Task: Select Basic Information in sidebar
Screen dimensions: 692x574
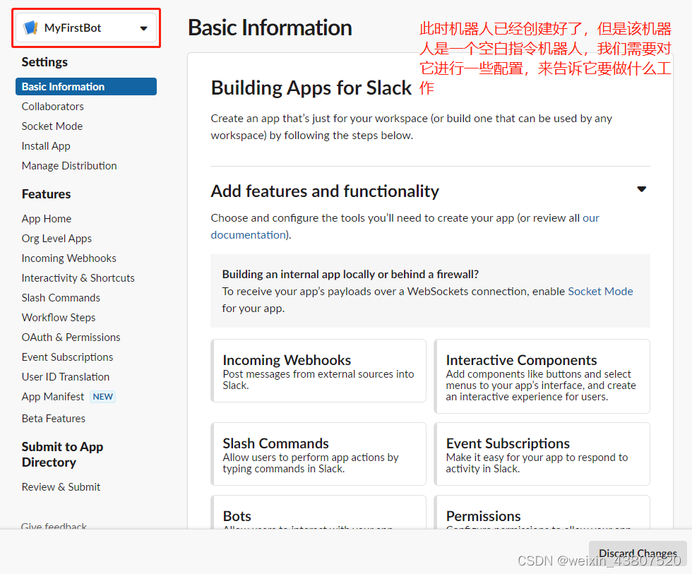Action: [x=86, y=86]
